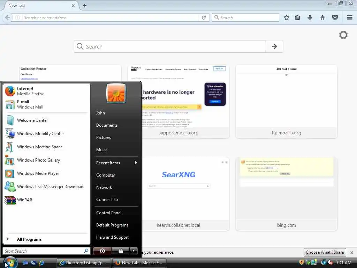The image size is (357, 268).
Task: Click Choose What I Share button
Action: (x=325, y=252)
